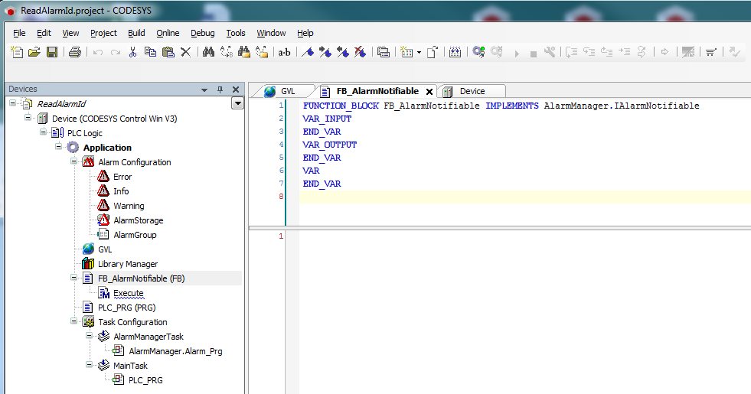Screen dimensions: 751x394
Task: Click the Build toolbar icon
Action: (455, 52)
